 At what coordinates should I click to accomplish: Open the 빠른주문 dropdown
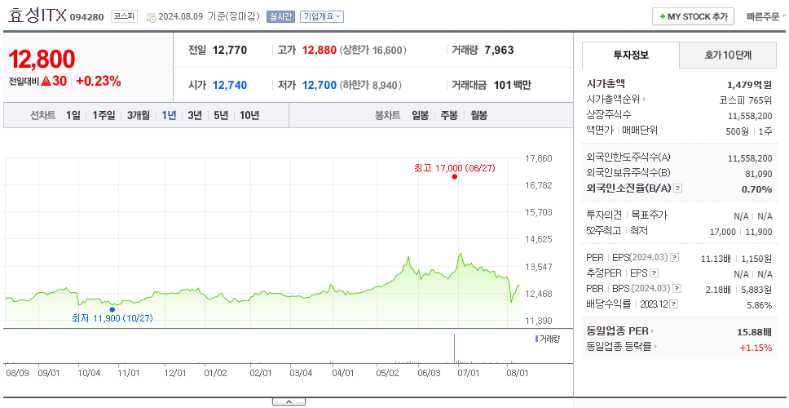766,16
